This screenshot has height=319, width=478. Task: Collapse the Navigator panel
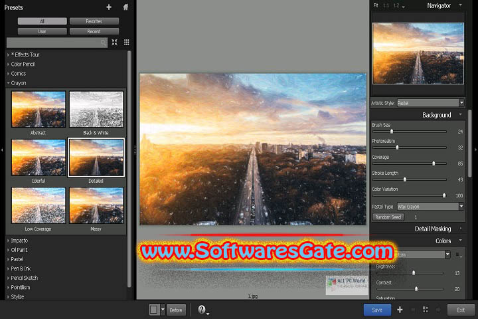pos(460,5)
